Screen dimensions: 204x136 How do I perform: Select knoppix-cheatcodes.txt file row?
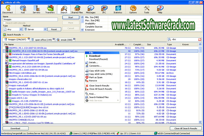click(x=100, y=79)
